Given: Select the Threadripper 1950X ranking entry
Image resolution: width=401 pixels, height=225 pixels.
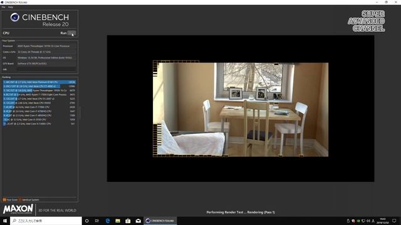Looking at the screenshot, I should pos(39,90).
